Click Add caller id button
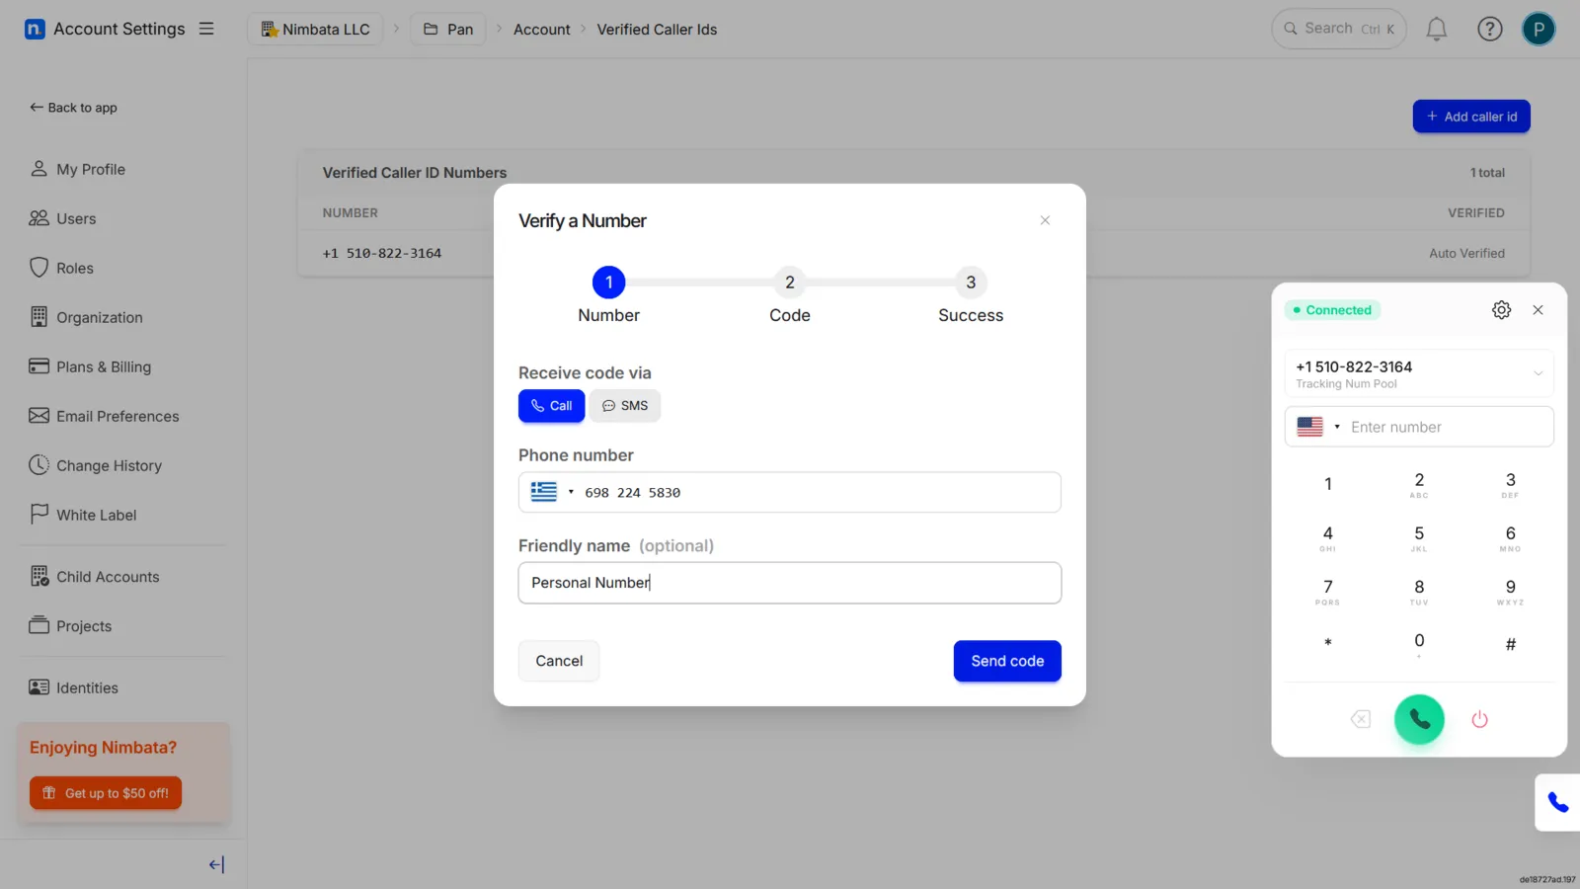Image resolution: width=1580 pixels, height=889 pixels. 1471,117
